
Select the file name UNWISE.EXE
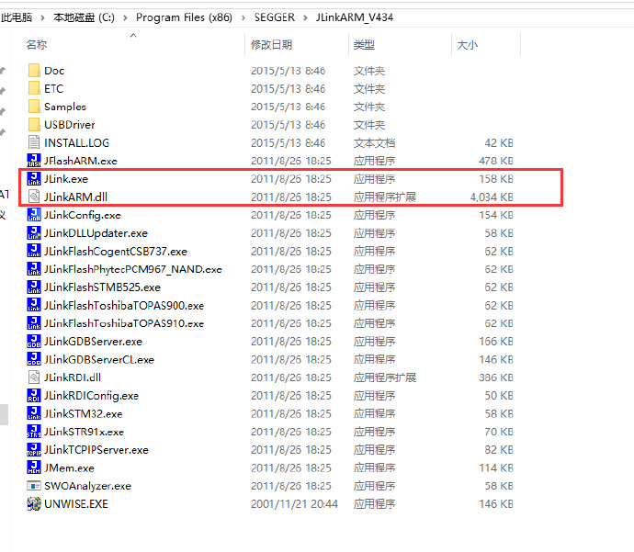(x=76, y=504)
